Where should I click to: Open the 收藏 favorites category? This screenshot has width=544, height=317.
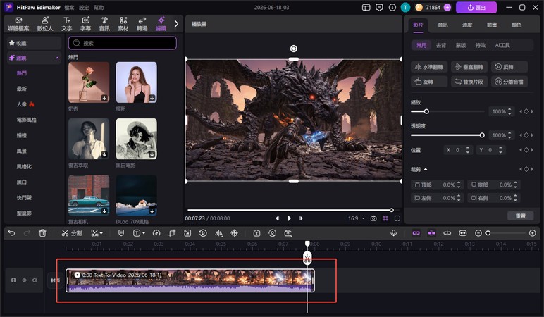[x=34, y=43]
